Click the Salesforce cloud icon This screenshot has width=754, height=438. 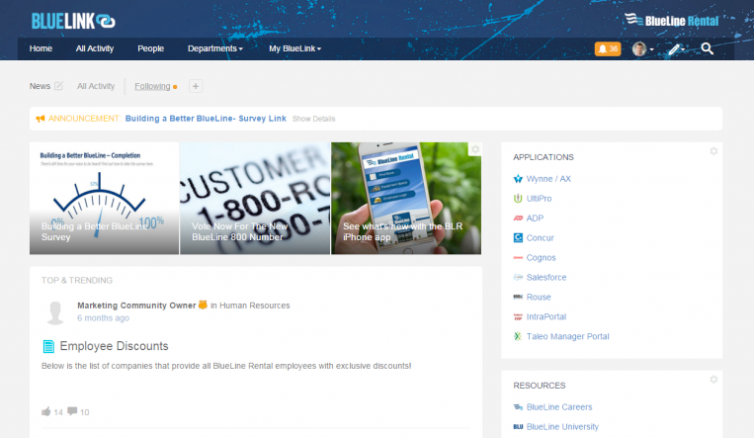[x=518, y=277]
